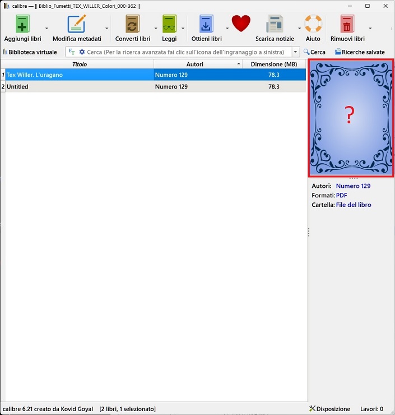Viewport: 395px width, 415px height.
Task: Expand the Scarica notizie dropdown arrow
Action: (299, 28)
